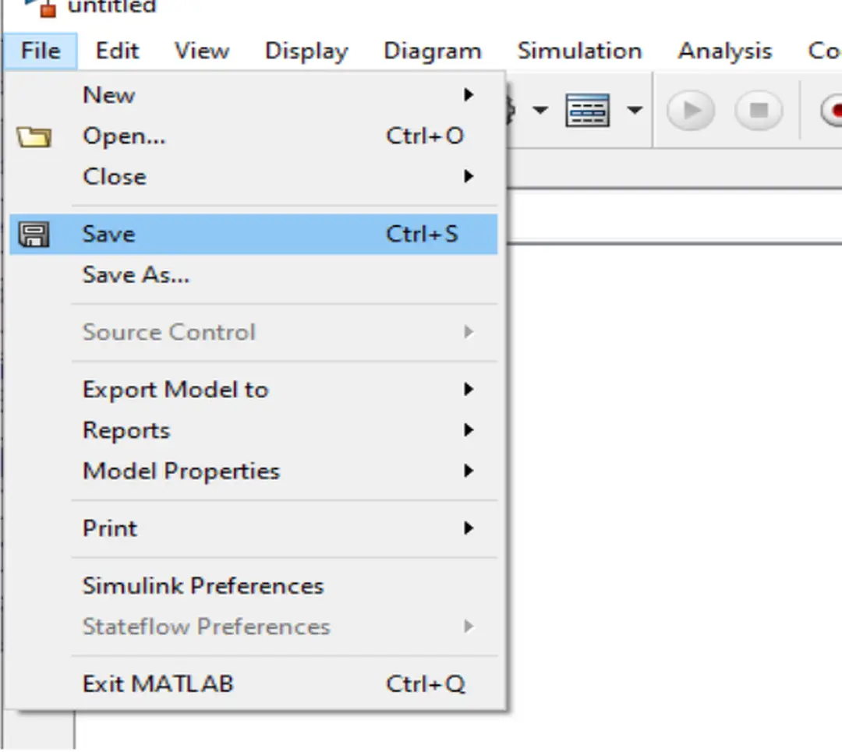
Task: Open the dropdown beside the Simulation Data Inspector icon
Action: point(635,110)
